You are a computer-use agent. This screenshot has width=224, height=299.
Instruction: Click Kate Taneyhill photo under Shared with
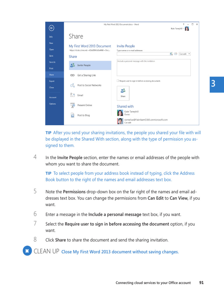tap(120, 113)
